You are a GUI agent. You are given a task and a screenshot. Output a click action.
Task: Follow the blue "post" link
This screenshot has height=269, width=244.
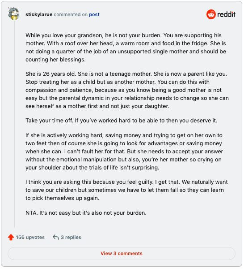click(x=95, y=15)
